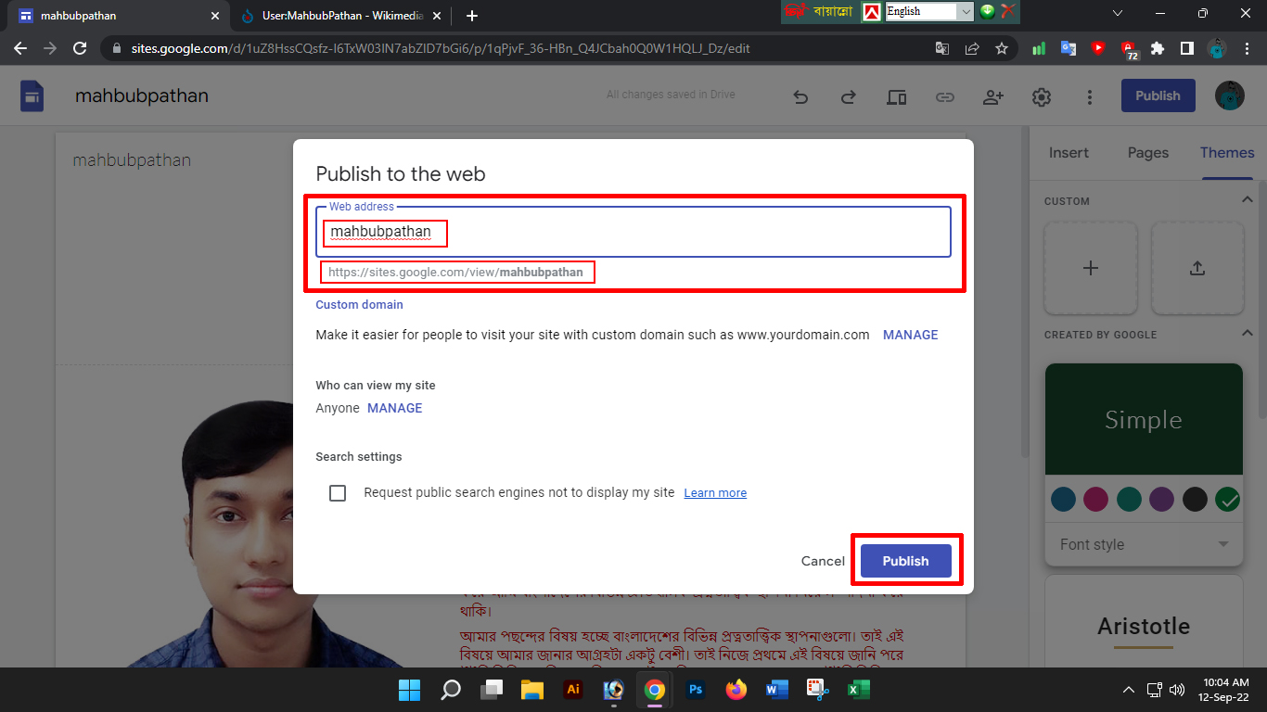Click the copy published site link icon
The width and height of the screenshot is (1267, 712).
tap(944, 96)
